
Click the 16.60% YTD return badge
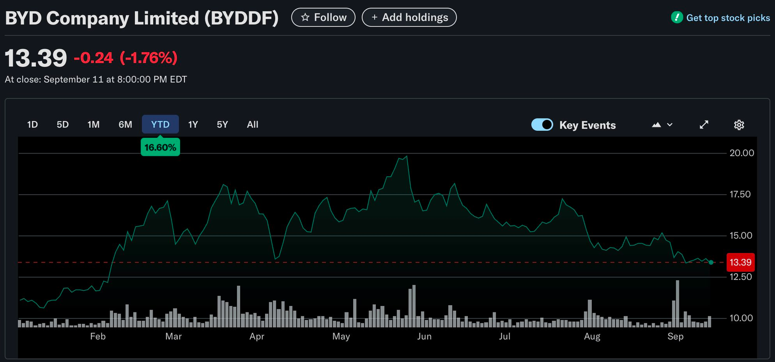coord(160,148)
